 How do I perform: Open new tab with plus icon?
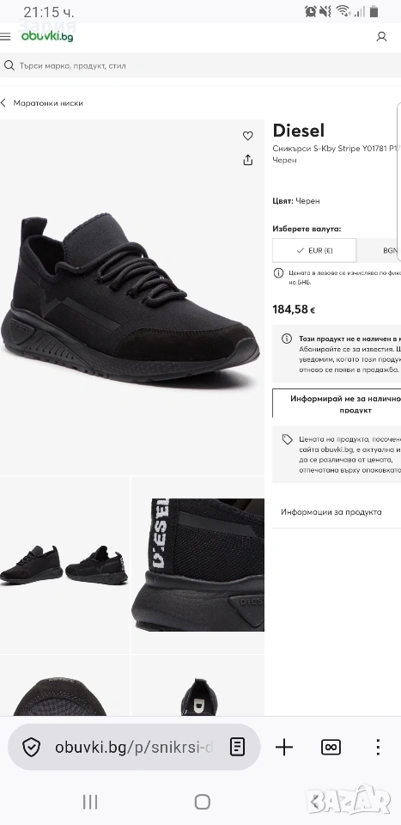click(284, 747)
